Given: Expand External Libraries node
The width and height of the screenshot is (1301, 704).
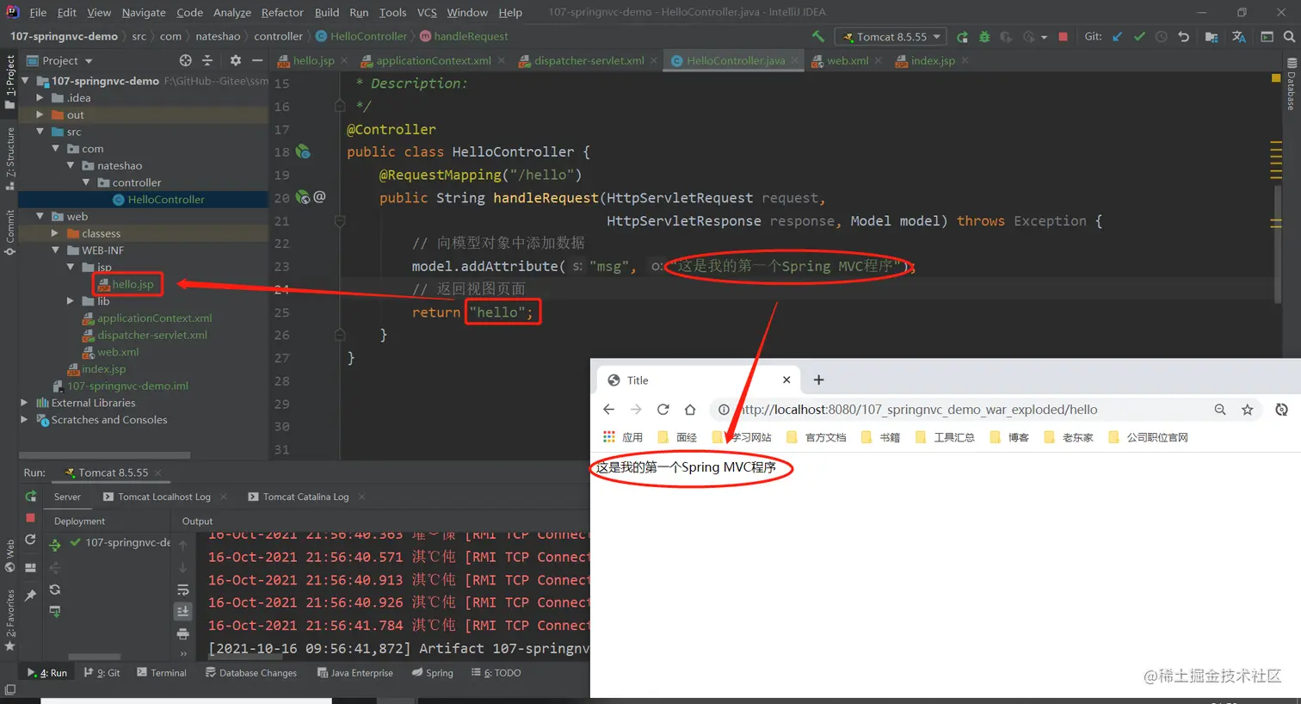Looking at the screenshot, I should [24, 403].
